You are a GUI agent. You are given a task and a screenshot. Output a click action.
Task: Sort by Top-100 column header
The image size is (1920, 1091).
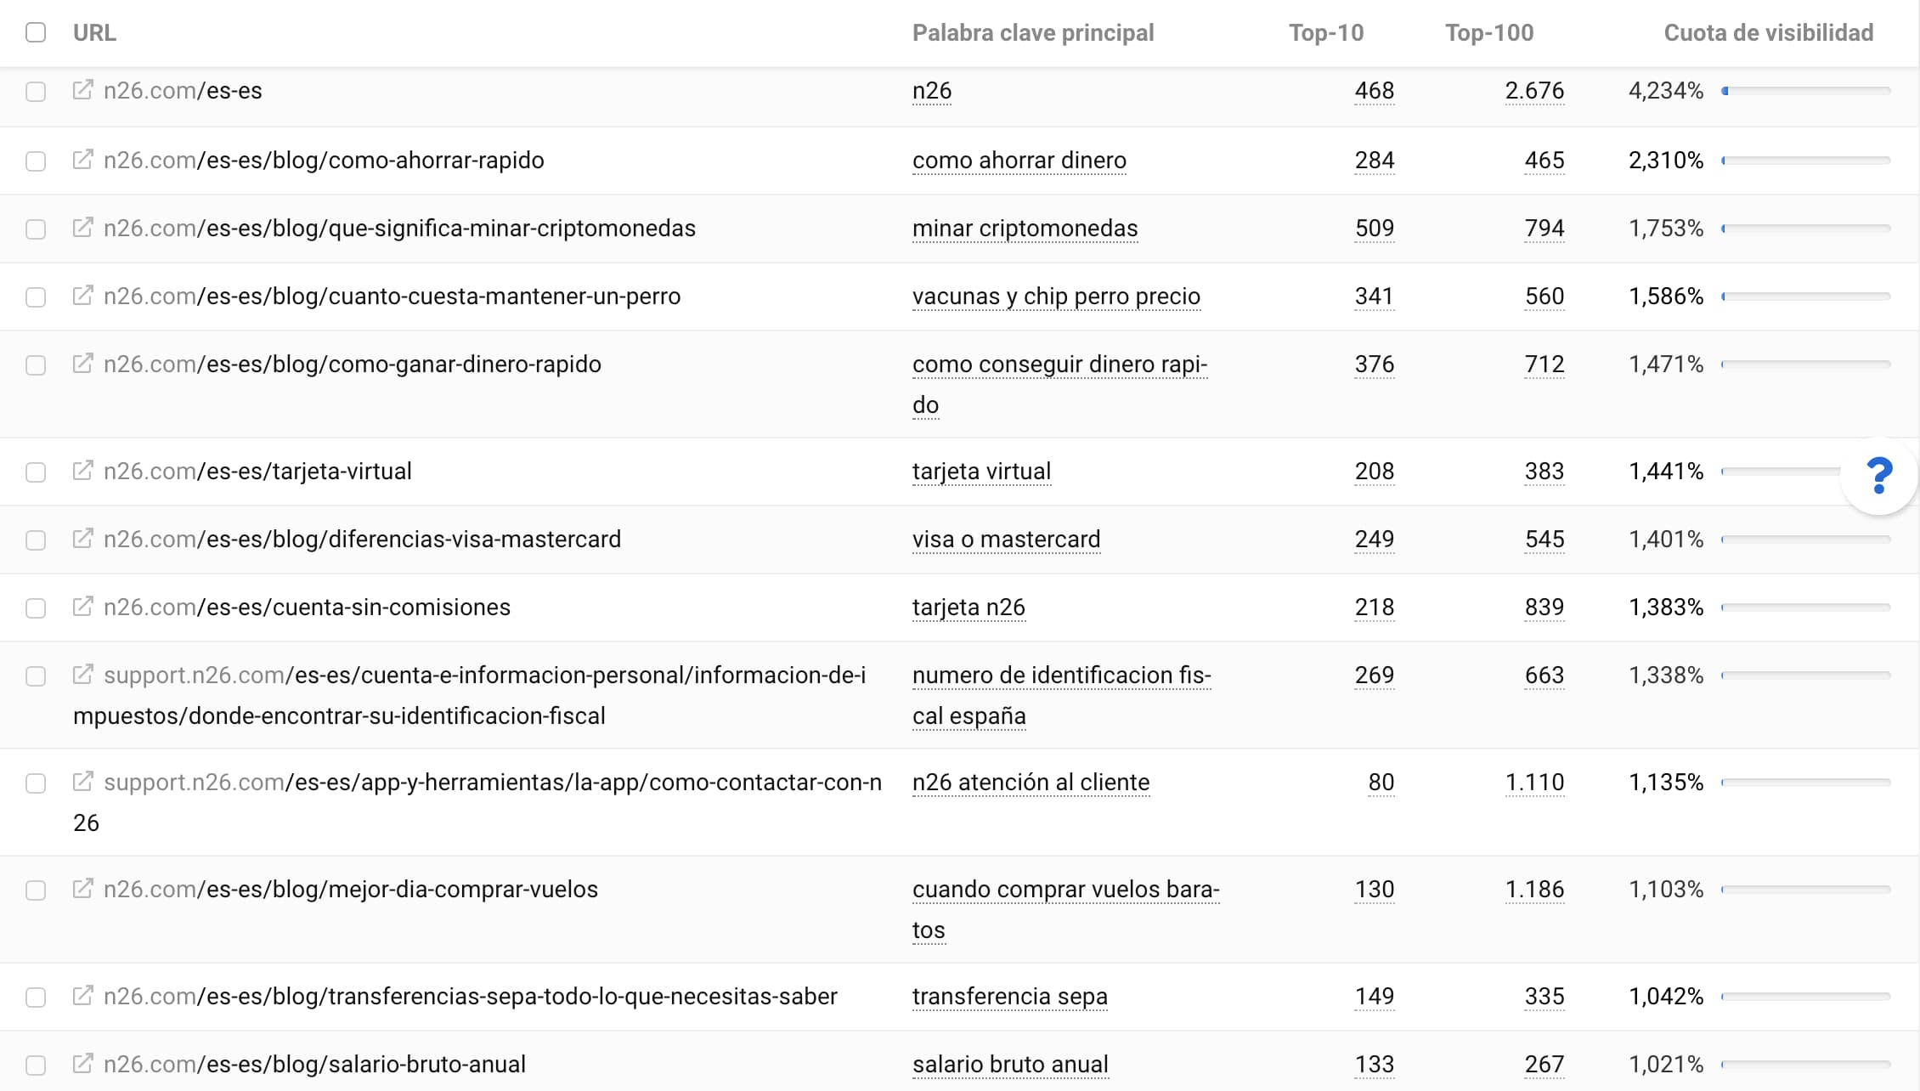pos(1489,32)
